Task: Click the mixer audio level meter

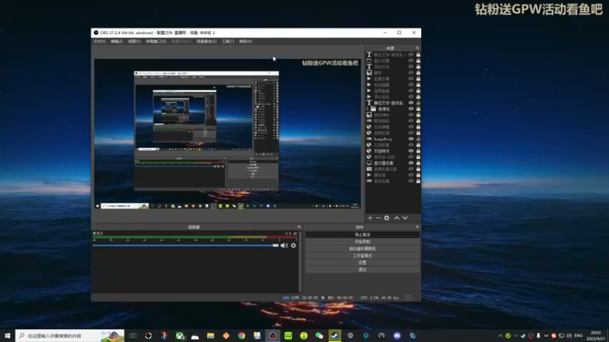Action: [195, 237]
